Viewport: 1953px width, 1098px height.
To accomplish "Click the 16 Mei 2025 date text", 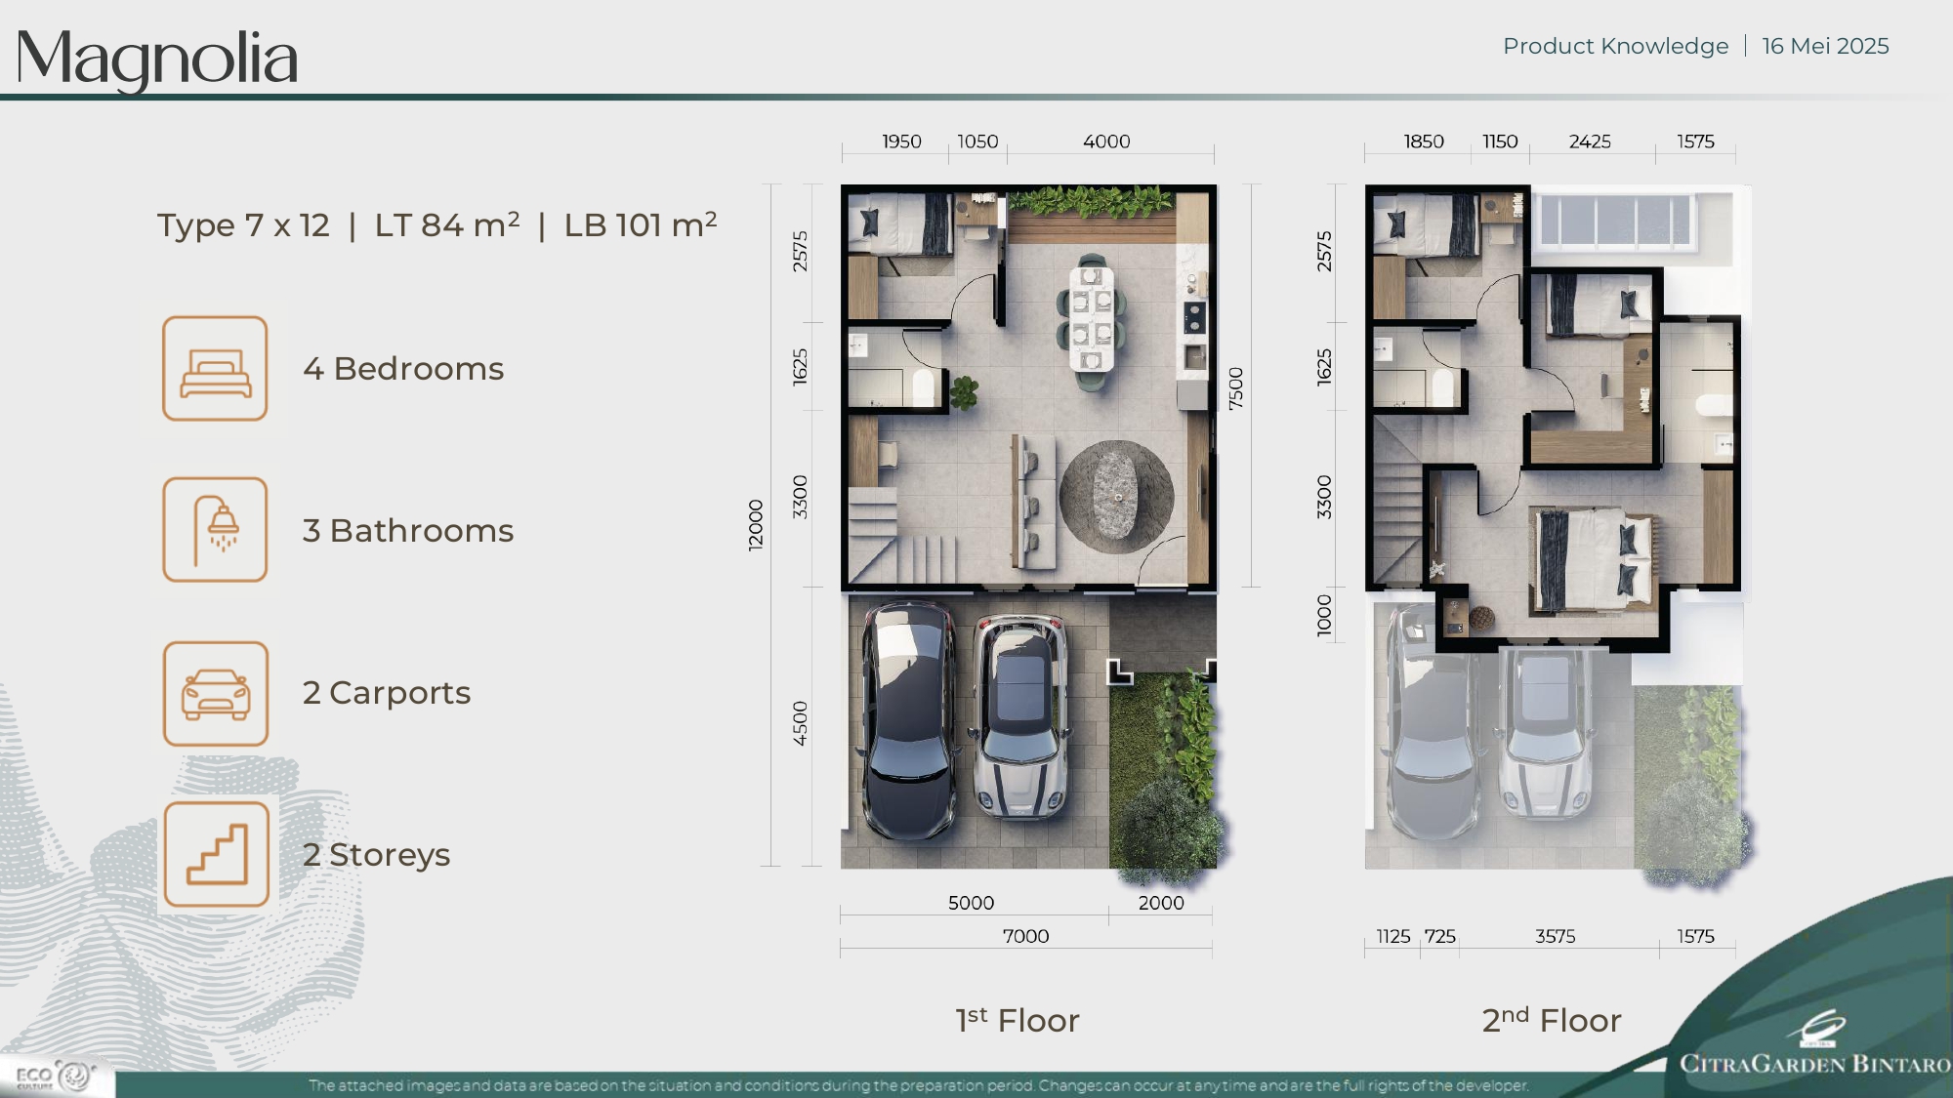I will [1825, 46].
